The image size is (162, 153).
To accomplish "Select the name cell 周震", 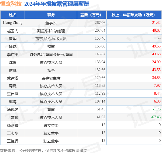I will 13,86.
